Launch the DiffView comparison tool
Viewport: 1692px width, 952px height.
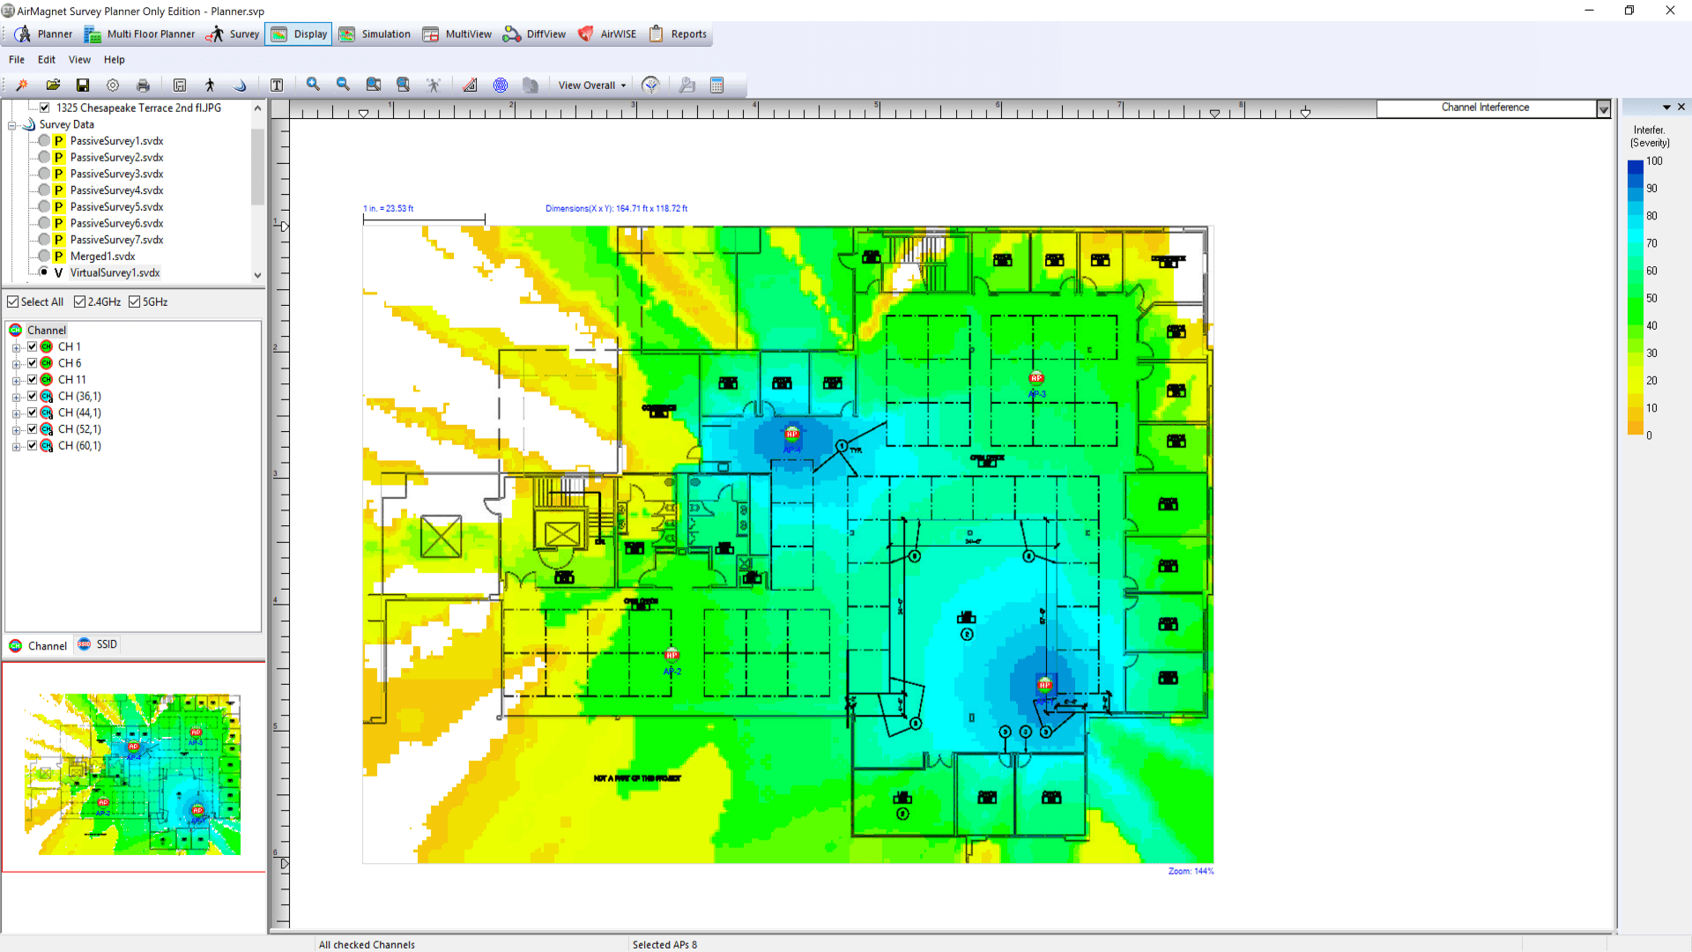(534, 33)
